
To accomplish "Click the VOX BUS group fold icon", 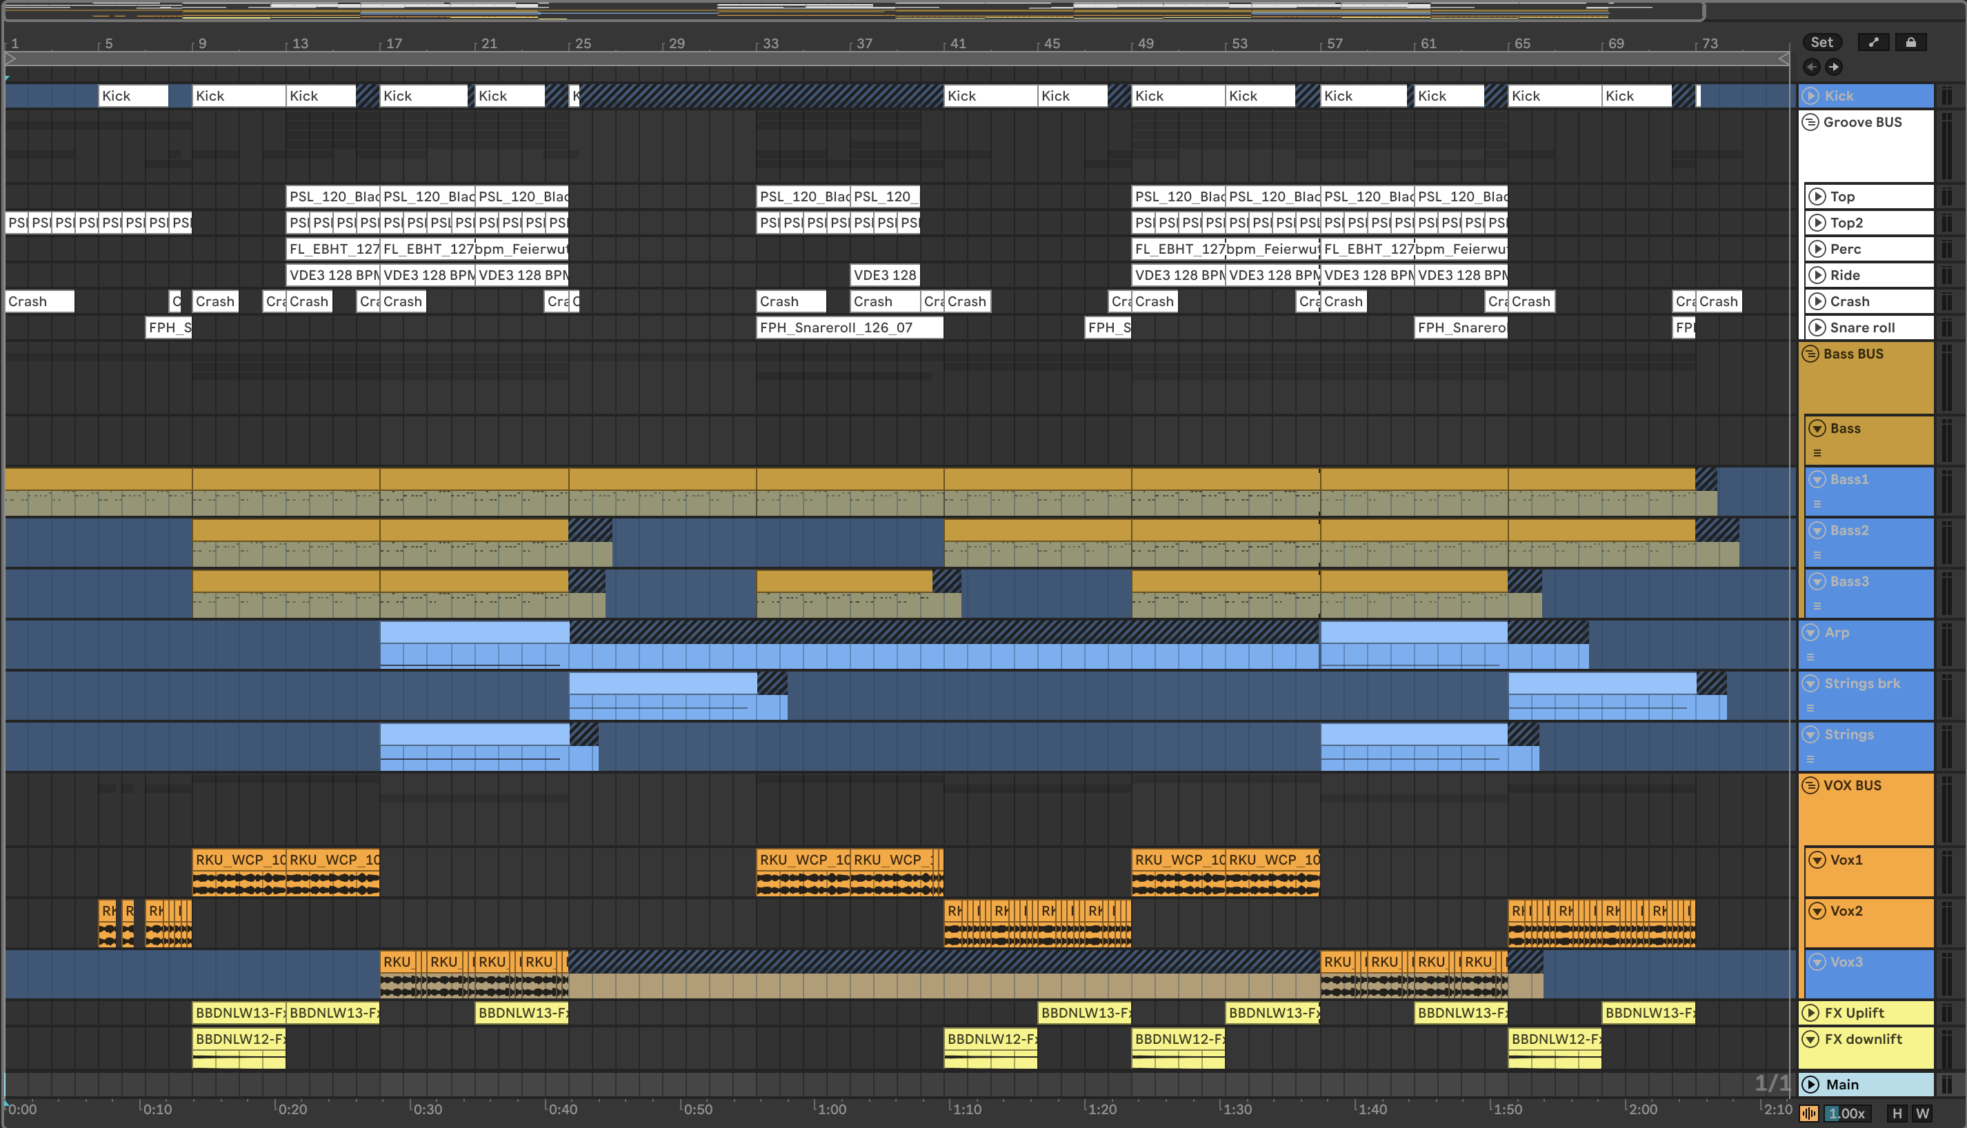I will point(1810,785).
